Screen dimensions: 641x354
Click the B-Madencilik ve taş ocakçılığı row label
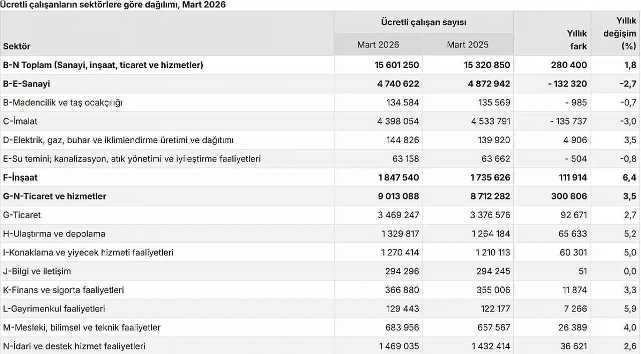pos(63,102)
